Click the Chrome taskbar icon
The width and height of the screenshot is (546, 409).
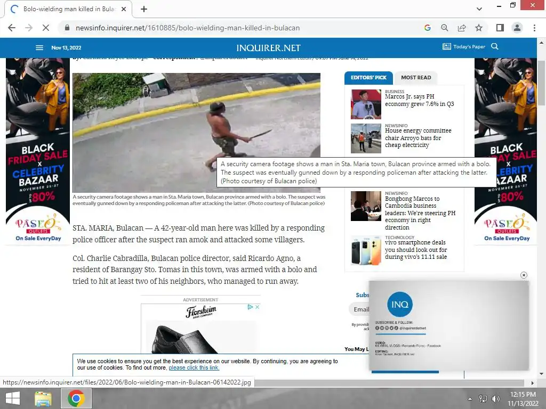click(x=76, y=398)
